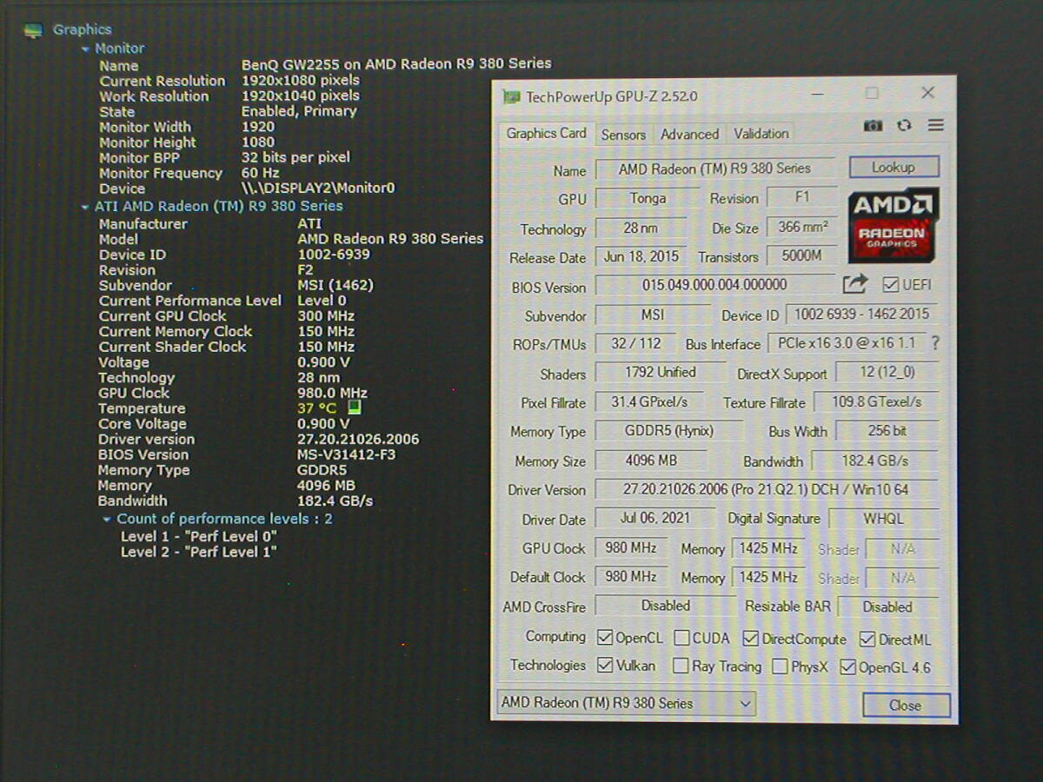Toggle the DirectCompute checkbox

(x=751, y=639)
